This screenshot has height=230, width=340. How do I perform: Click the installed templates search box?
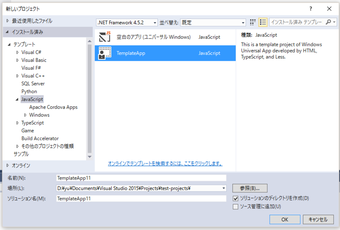(x=297, y=22)
